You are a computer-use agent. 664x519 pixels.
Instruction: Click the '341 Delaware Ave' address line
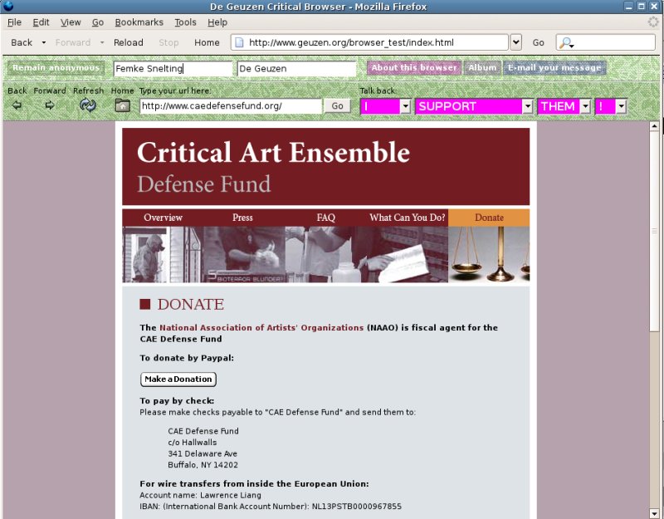click(203, 453)
